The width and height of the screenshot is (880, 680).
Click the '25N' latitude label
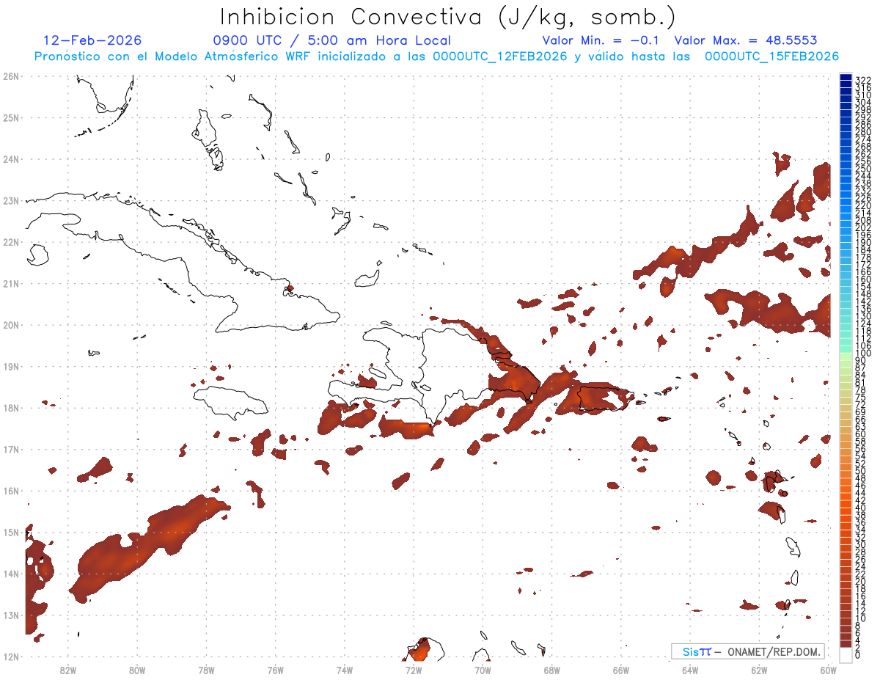pos(11,117)
